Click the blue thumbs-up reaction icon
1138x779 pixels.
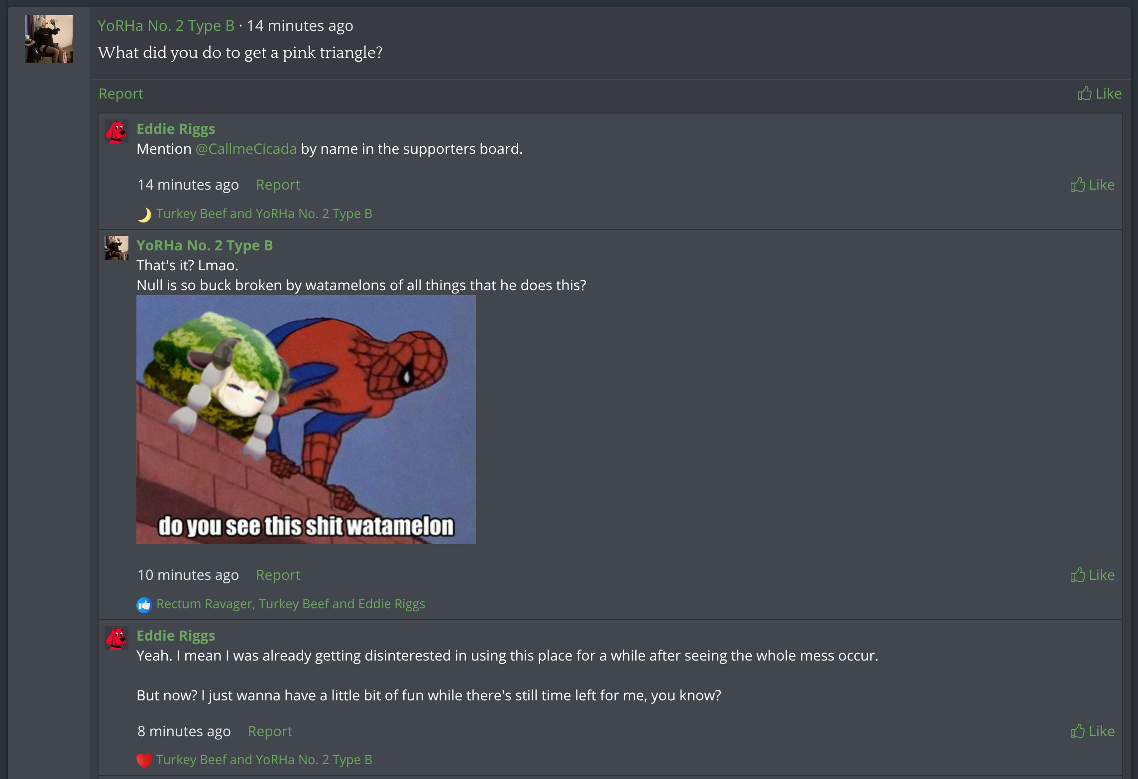[x=144, y=605]
